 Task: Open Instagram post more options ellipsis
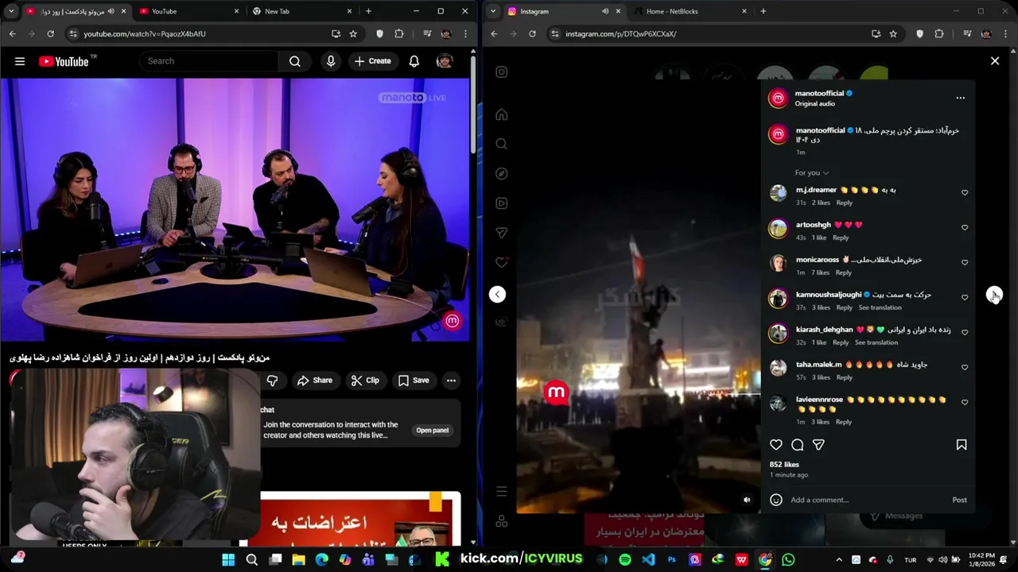tap(960, 98)
